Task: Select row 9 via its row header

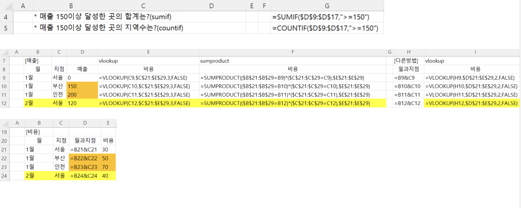Action: point(4,78)
